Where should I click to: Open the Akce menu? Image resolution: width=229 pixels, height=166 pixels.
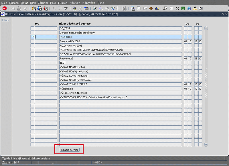pyautogui.click(x=4, y=3)
